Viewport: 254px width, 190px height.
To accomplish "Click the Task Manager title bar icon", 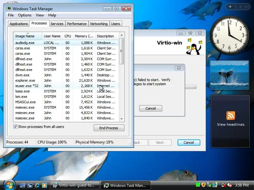I will tap(9, 9).
